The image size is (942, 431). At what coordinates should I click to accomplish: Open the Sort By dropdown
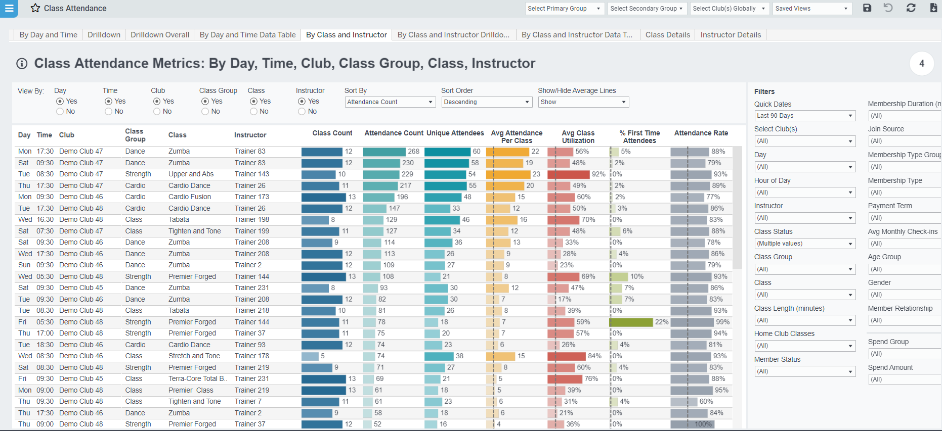pos(390,102)
